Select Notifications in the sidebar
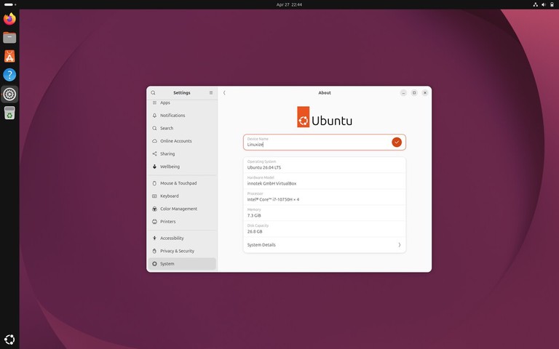Image resolution: width=559 pixels, height=349 pixels. (x=182, y=116)
